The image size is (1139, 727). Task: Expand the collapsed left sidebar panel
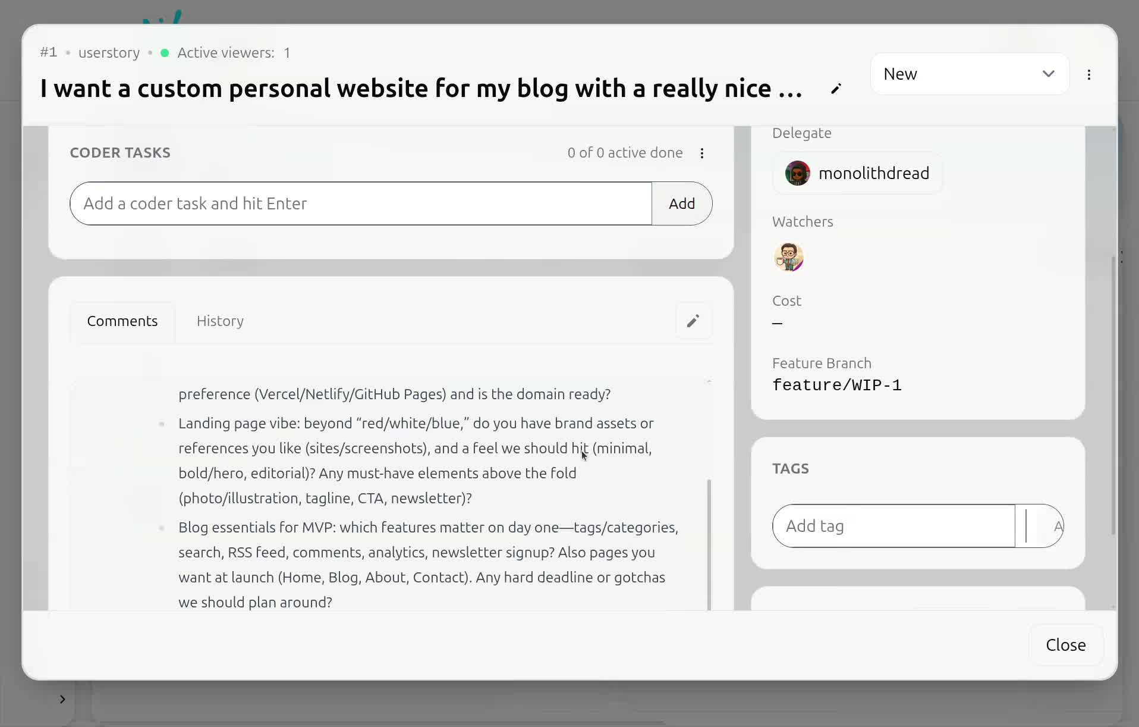pyautogui.click(x=62, y=699)
